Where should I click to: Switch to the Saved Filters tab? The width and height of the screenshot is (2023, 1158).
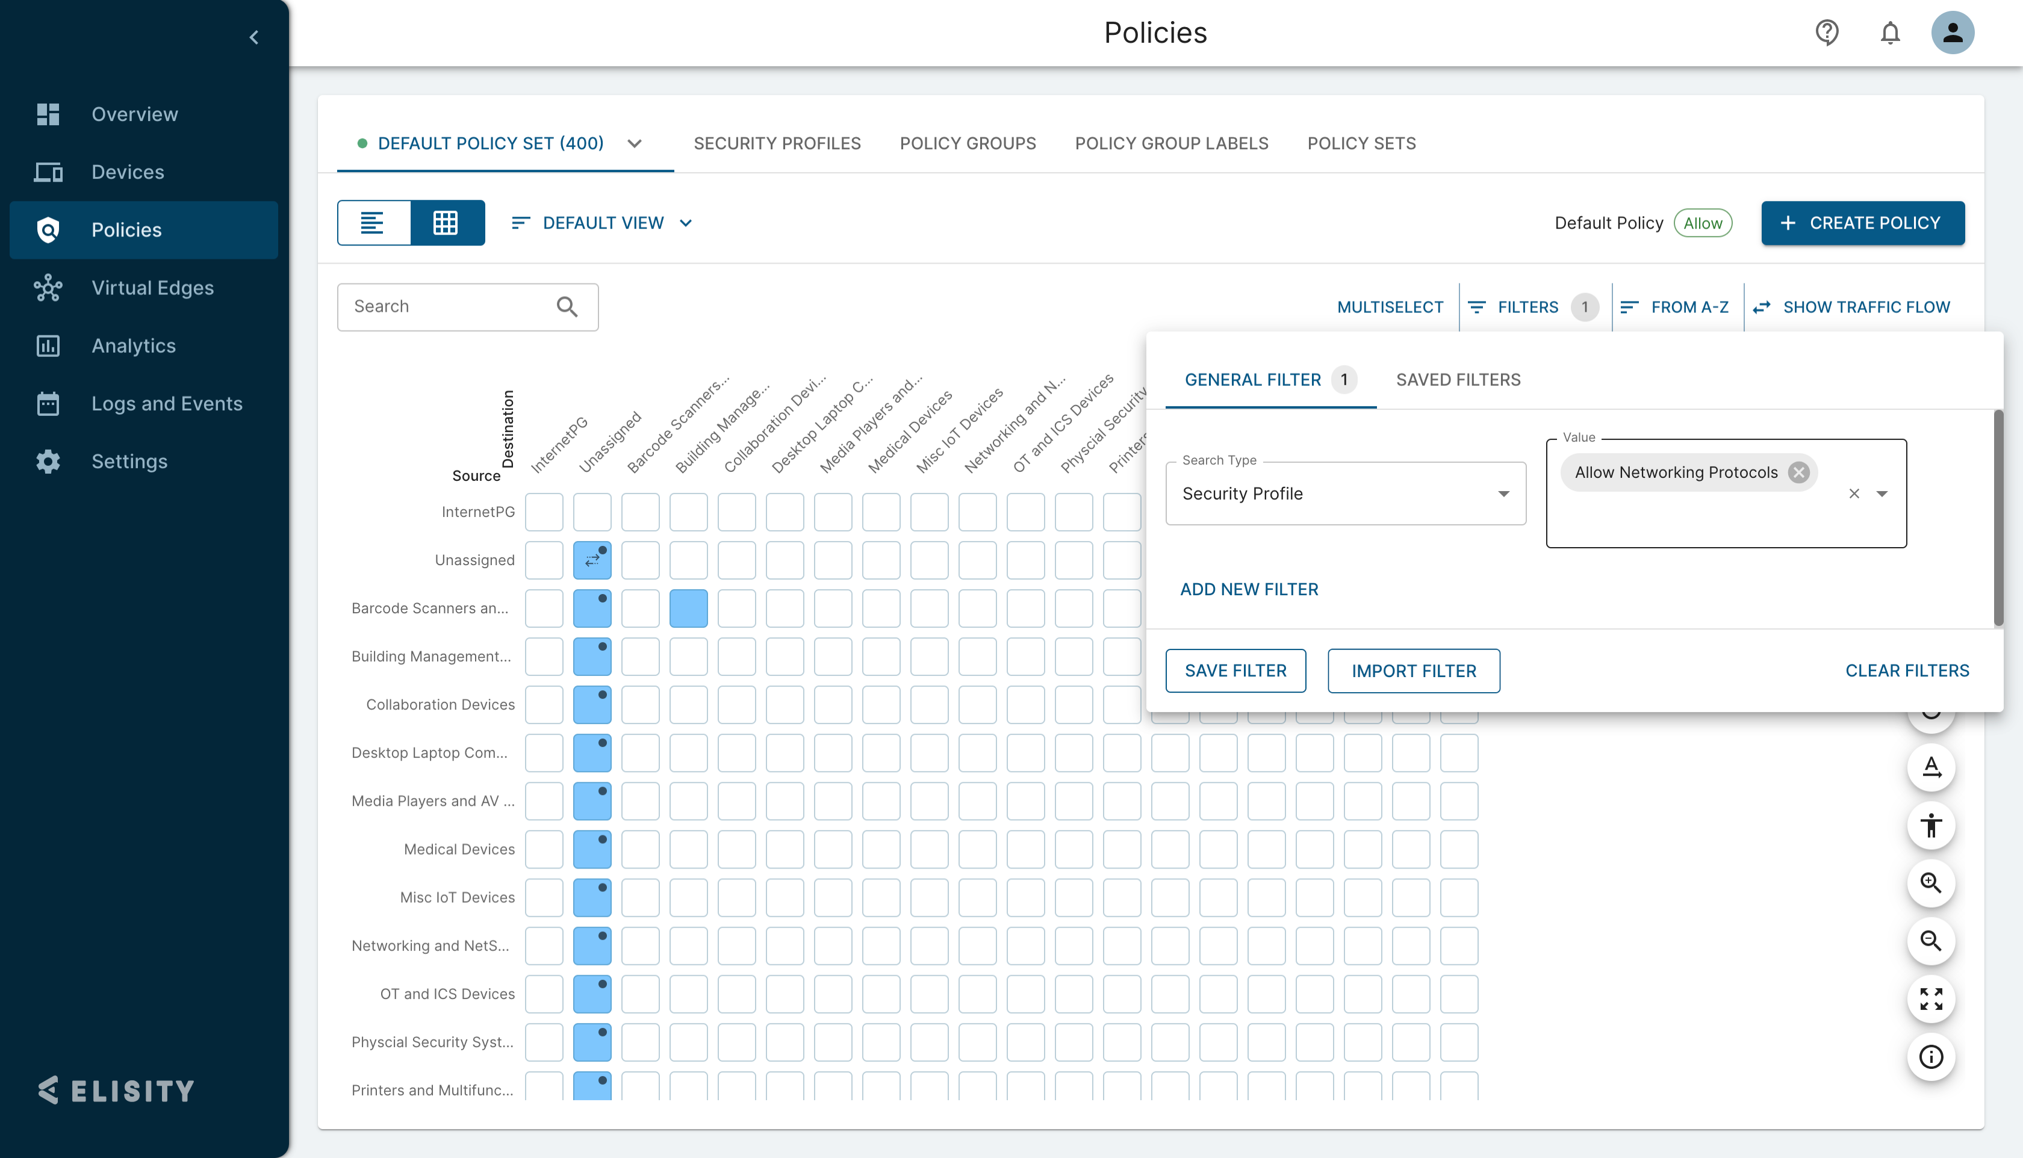coord(1458,380)
